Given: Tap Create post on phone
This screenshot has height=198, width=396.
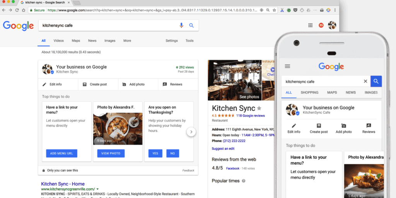Looking at the screenshot, I should (x=319, y=128).
